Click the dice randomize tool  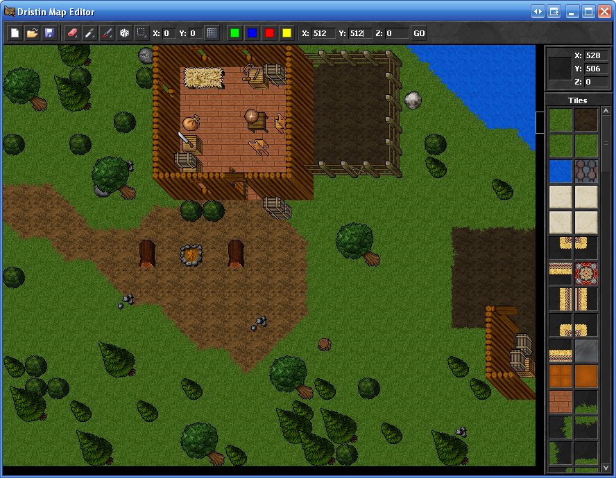click(124, 33)
